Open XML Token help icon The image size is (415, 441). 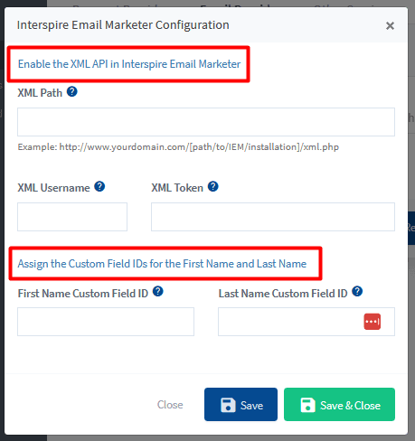[x=213, y=186]
